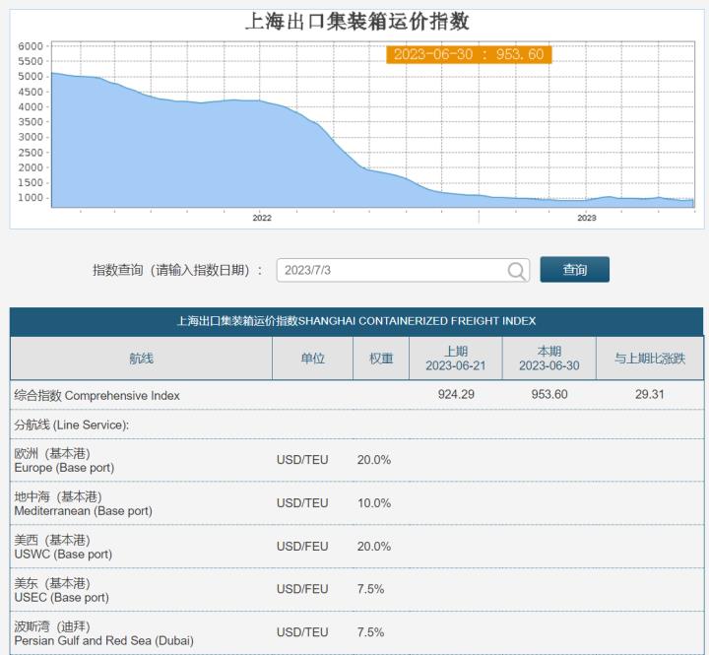The width and height of the screenshot is (709, 655).
Task: Click the 本期 2023-06-30 column header
Action: (x=549, y=359)
